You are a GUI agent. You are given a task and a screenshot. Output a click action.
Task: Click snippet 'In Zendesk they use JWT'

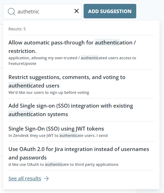(58, 135)
